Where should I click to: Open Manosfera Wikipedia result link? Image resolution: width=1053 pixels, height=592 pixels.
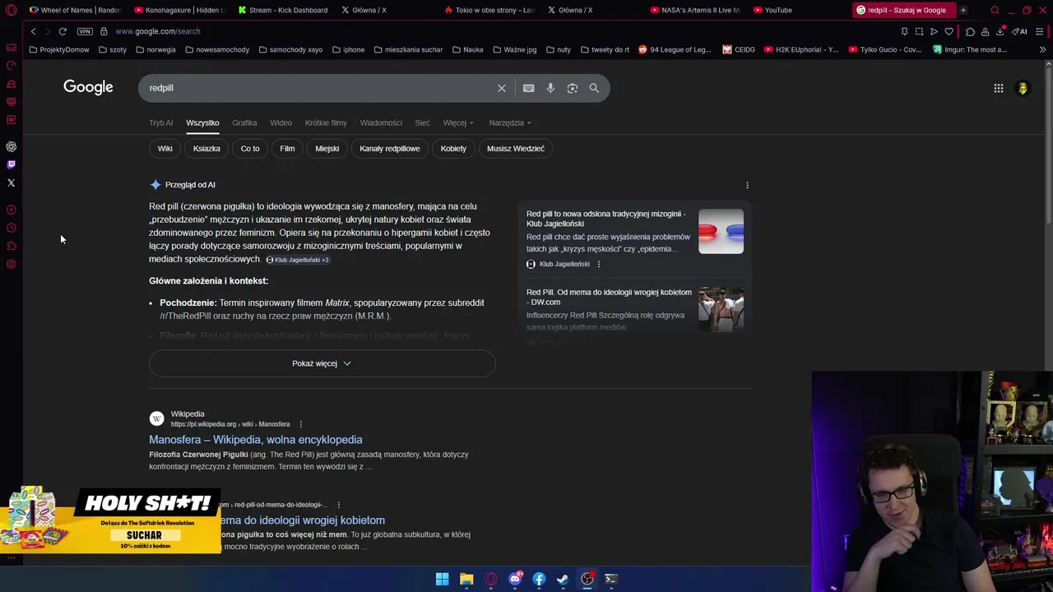(x=256, y=440)
